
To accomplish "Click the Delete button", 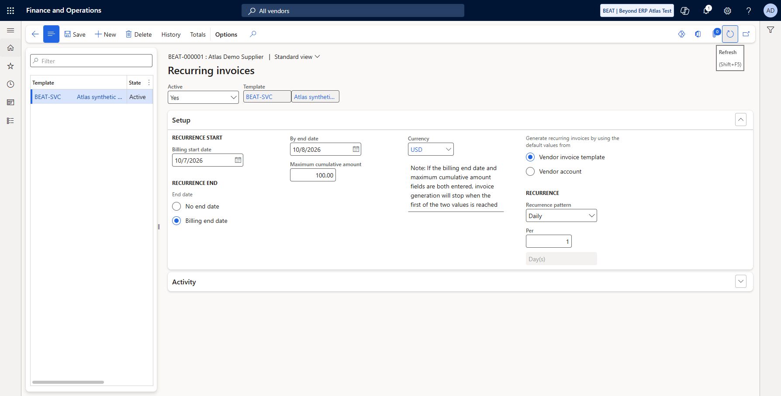I will click(x=138, y=34).
